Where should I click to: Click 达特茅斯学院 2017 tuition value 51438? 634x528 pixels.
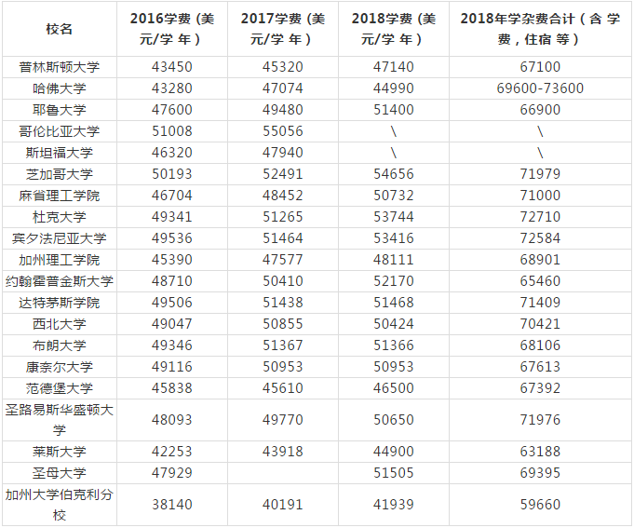(x=283, y=303)
